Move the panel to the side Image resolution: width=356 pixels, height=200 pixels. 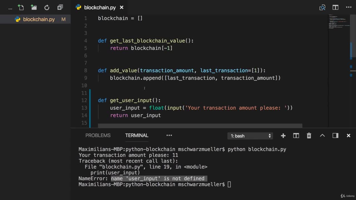335,136
